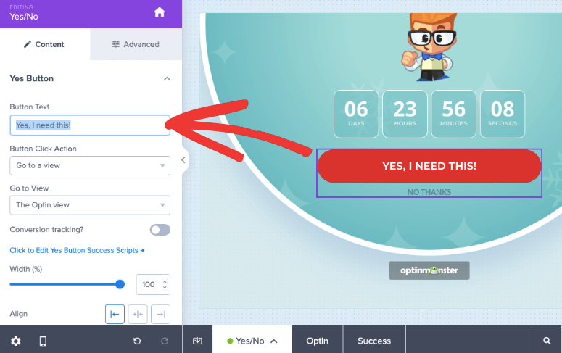562x353 pixels.
Task: Align button to the left
Action: pyautogui.click(x=115, y=315)
